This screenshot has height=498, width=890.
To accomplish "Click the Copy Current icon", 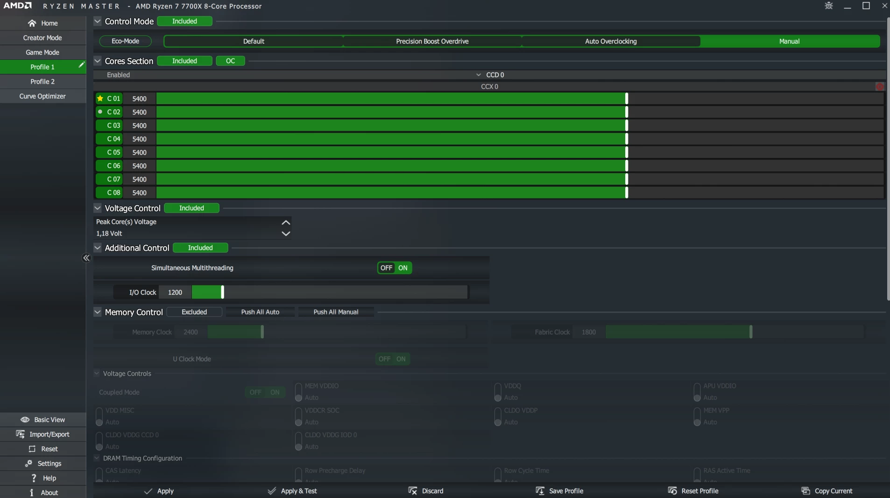I will [x=805, y=491].
